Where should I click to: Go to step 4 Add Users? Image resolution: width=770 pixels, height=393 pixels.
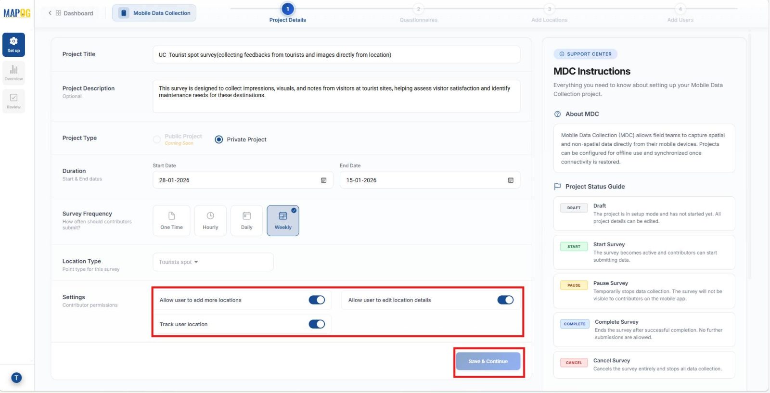(x=680, y=13)
